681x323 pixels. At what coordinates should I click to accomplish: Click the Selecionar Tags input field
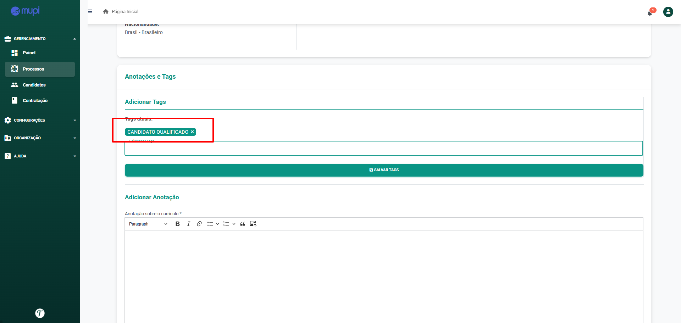pos(383,149)
